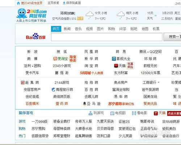The width and height of the screenshot is (181, 145).
Task: Select the 机票 search tab
Action: [x=156, y=29]
